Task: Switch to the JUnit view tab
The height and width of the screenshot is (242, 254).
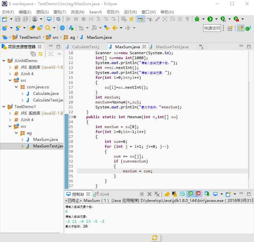Action: click(102, 194)
